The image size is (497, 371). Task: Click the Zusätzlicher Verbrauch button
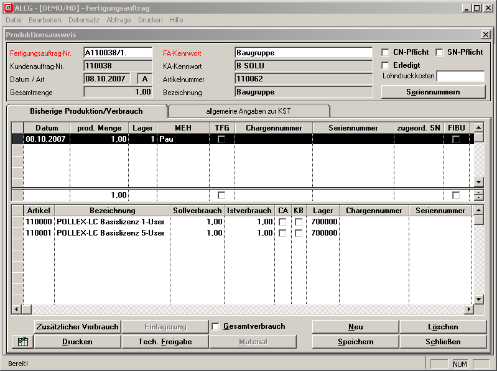click(x=77, y=327)
